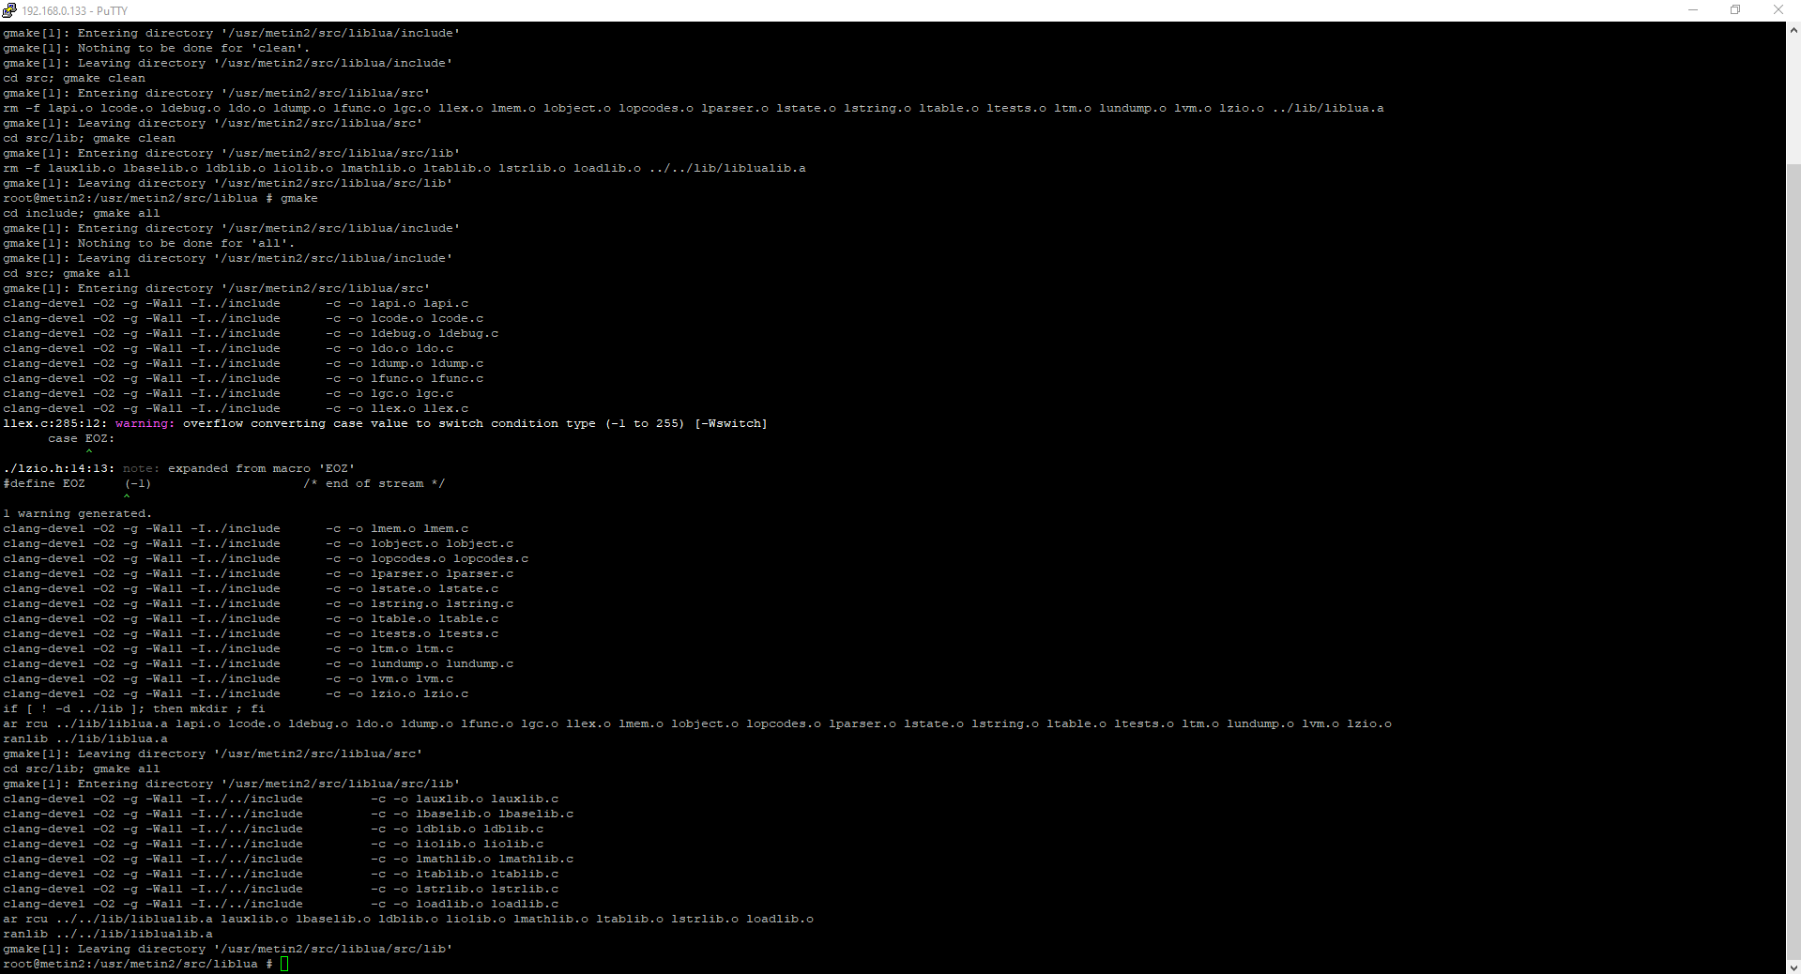Click the scrollbar down arrow
1801x974 pixels.
(x=1793, y=966)
